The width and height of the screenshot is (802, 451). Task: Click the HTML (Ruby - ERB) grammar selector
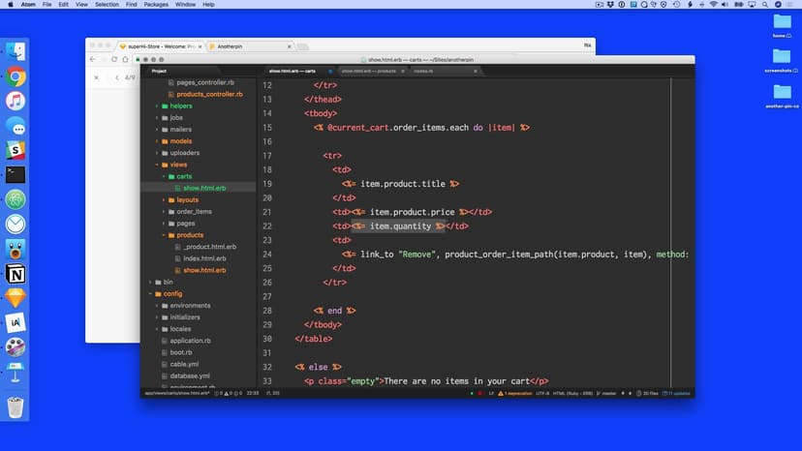pos(575,394)
